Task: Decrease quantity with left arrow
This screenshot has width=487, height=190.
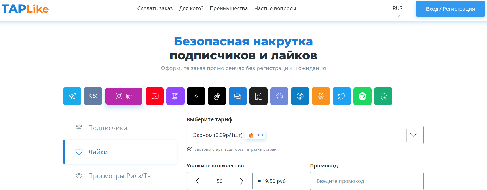Action: coord(197,181)
